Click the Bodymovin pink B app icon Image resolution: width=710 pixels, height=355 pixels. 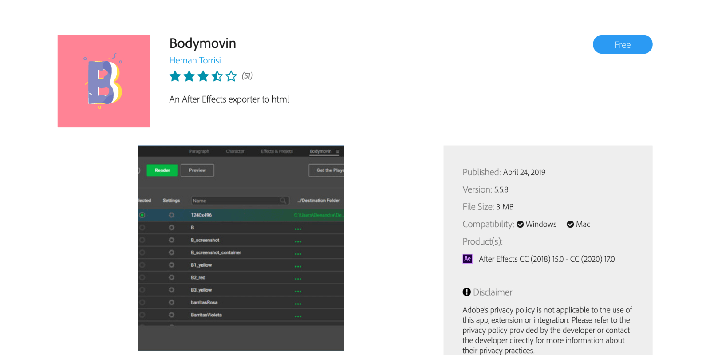pyautogui.click(x=104, y=81)
